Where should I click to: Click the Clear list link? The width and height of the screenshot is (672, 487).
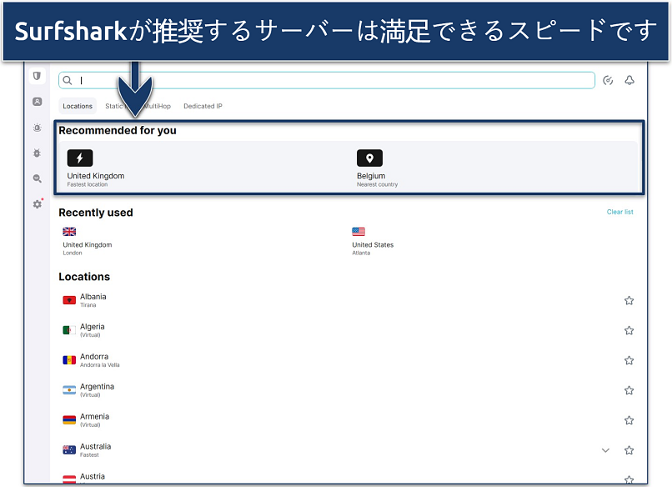tap(620, 212)
